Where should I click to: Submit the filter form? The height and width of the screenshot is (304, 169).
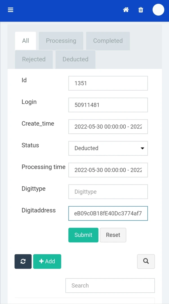click(83, 235)
